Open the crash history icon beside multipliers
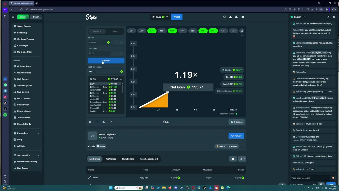 pyautogui.click(x=242, y=31)
